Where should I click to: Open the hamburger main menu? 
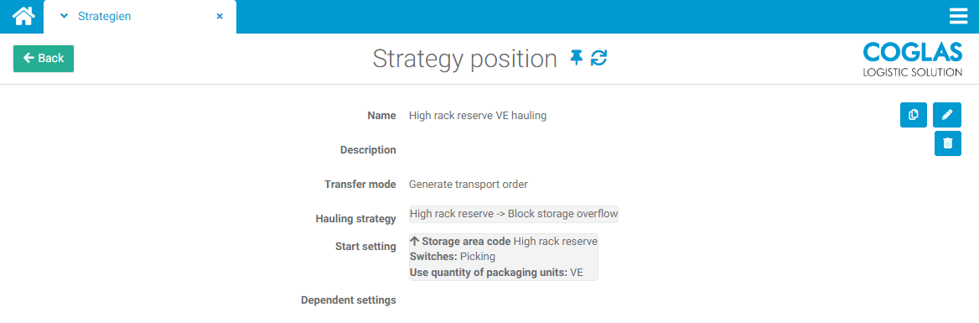(x=958, y=16)
